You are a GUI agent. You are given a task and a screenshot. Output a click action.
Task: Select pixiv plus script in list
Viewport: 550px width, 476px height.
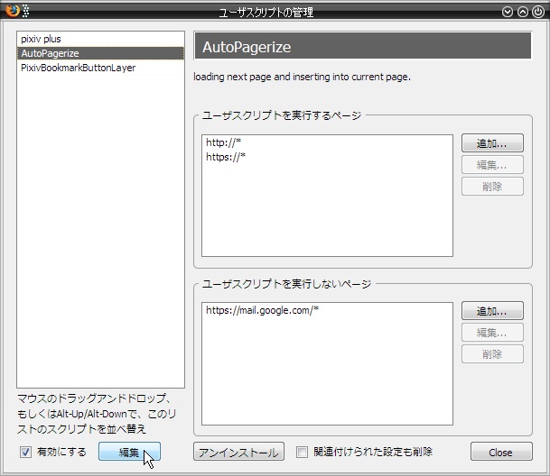100,39
